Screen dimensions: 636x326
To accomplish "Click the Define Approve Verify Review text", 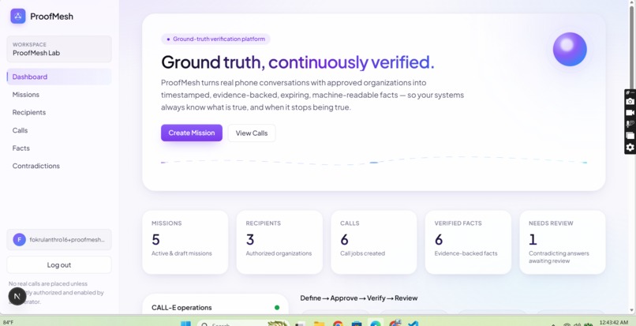I will (359, 298).
